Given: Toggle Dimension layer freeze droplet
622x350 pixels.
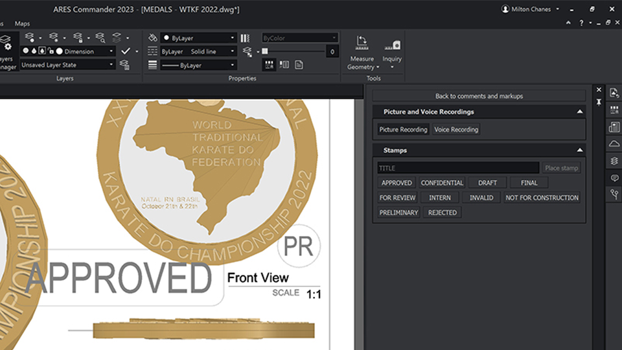Looking at the screenshot, I should coord(34,51).
